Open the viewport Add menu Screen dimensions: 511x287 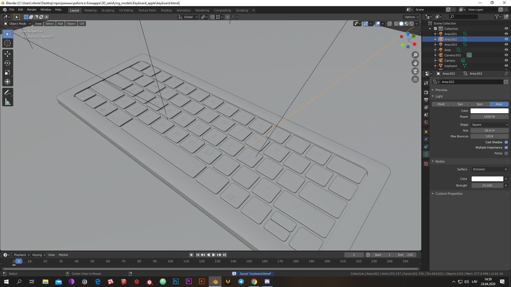(60, 24)
